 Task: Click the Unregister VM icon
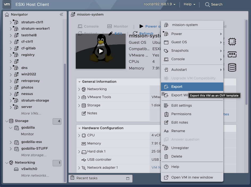click(x=166, y=147)
